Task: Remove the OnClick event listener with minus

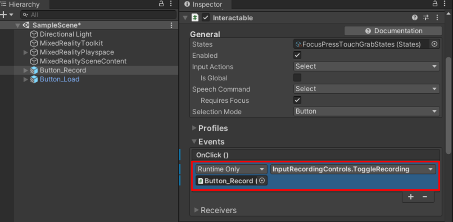Action: pos(425,197)
